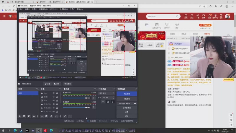Mute 桌面音频 speaker icon in mixer

[x=89, y=107]
